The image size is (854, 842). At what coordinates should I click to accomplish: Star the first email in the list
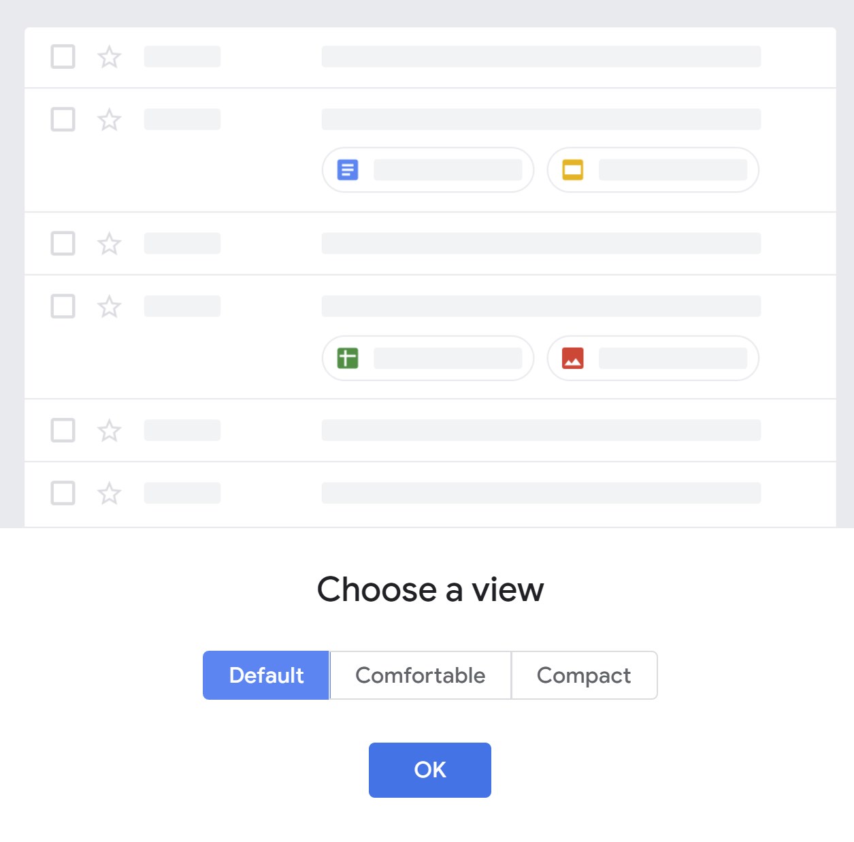pyautogui.click(x=109, y=57)
